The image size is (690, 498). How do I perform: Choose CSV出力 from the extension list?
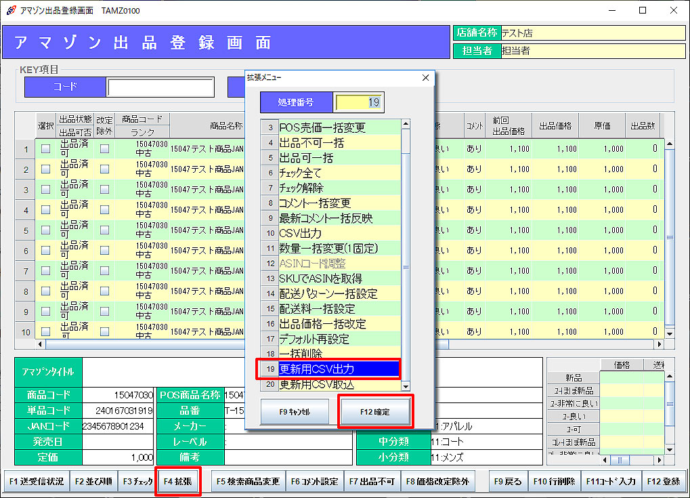click(x=339, y=233)
